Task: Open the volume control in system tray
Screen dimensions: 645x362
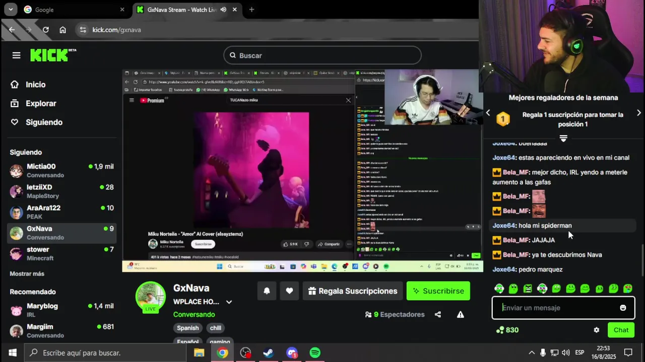Action: tap(566, 352)
